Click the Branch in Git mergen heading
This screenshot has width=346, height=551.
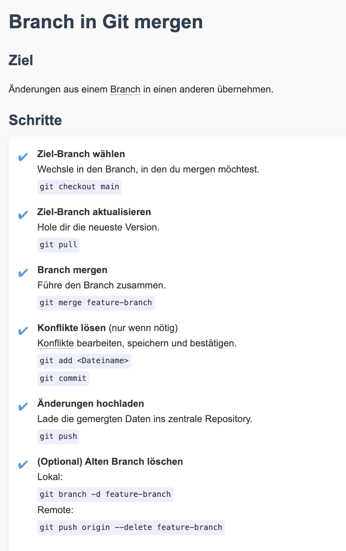(106, 23)
